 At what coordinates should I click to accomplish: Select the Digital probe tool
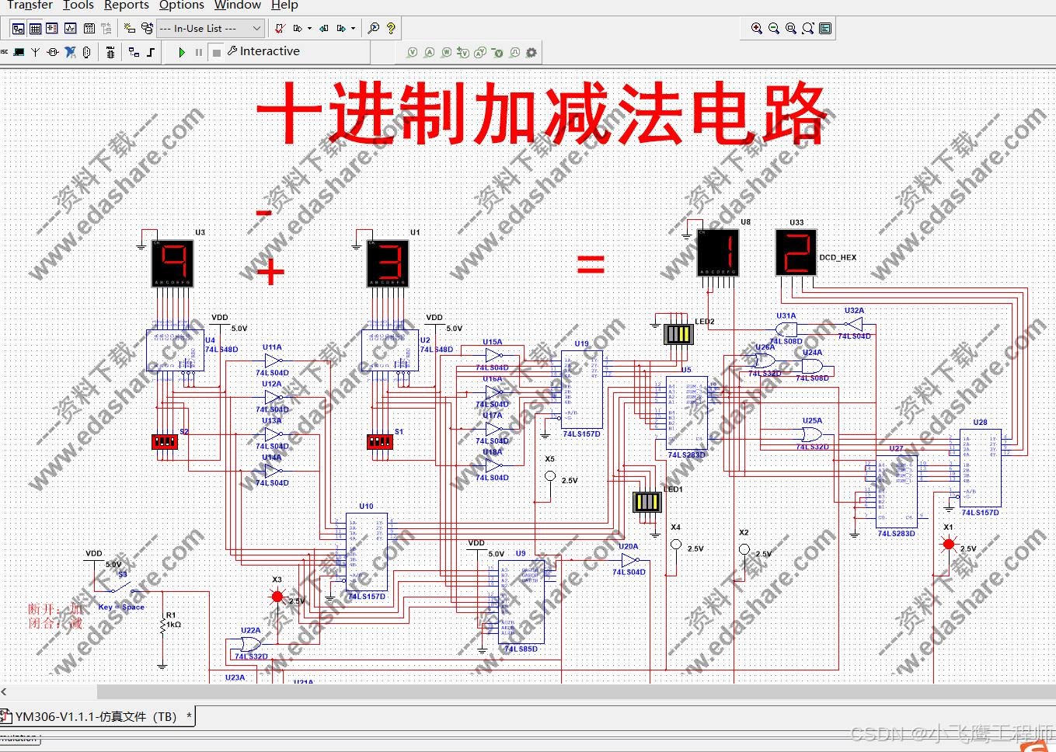tap(514, 53)
